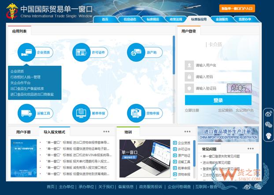Open the 金融服务 navigation tab

222,19
